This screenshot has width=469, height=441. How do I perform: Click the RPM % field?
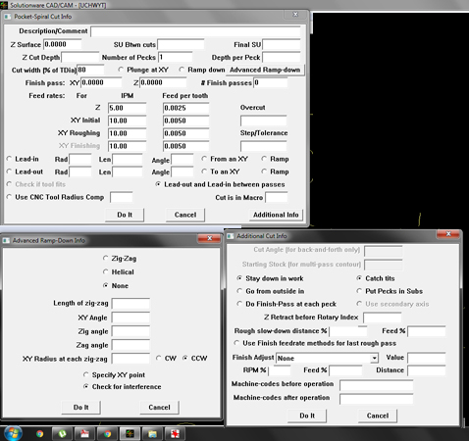(280, 370)
